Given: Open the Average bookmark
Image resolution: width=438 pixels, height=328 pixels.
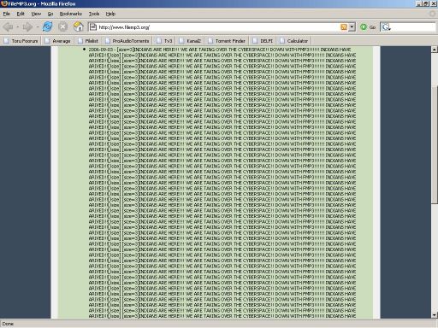Looking at the screenshot, I should (x=57, y=41).
